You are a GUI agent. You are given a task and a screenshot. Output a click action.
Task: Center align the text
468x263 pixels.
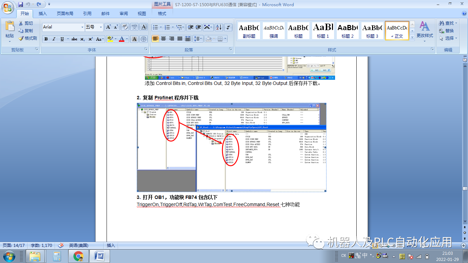[164, 39]
